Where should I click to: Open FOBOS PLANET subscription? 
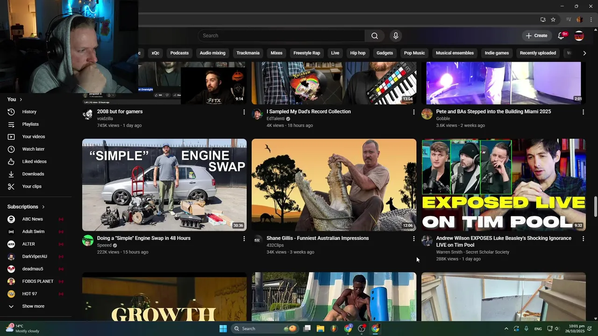[36, 281]
